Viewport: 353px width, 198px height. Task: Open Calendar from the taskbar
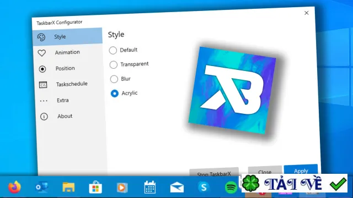pyautogui.click(x=149, y=187)
